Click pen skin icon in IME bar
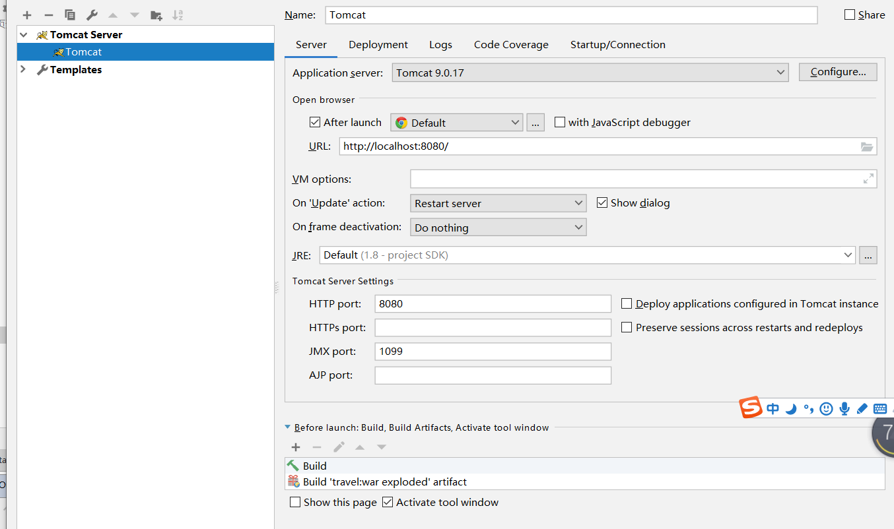The width and height of the screenshot is (894, 529). pyautogui.click(x=862, y=409)
